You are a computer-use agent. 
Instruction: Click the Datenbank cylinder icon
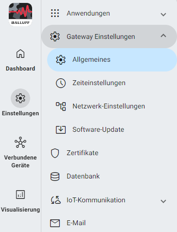point(55,177)
